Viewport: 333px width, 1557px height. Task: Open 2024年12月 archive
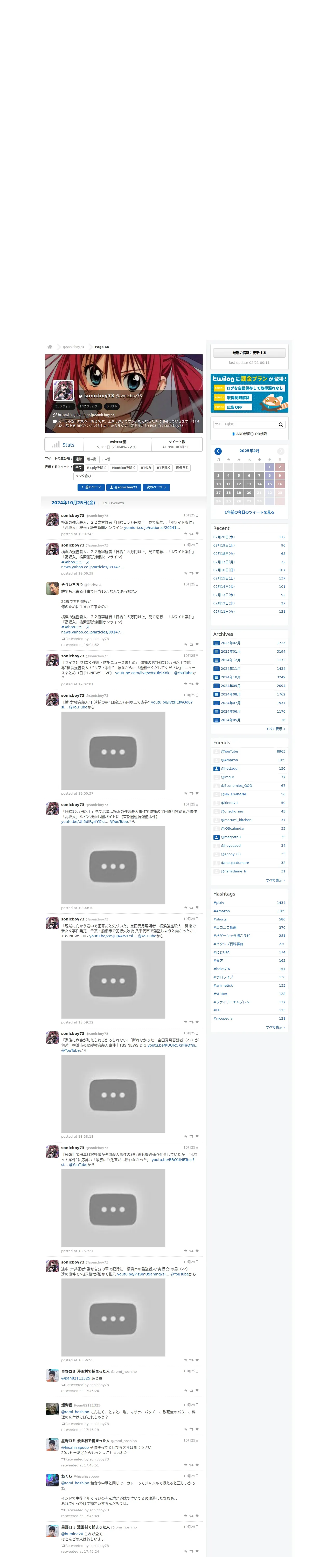pos(230,660)
